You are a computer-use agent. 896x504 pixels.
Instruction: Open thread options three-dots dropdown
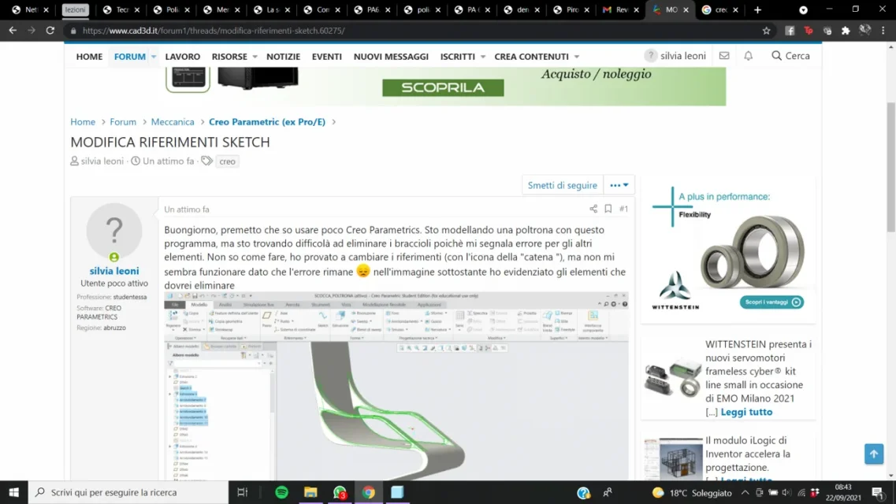point(619,185)
